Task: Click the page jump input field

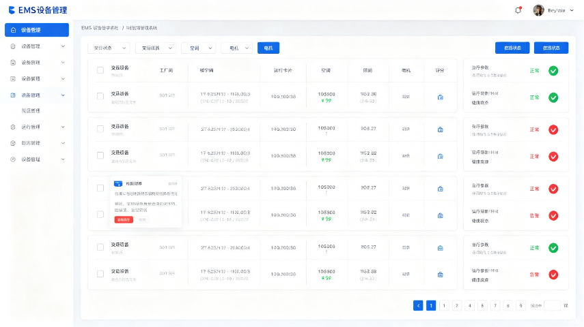Action: pyautogui.click(x=552, y=305)
